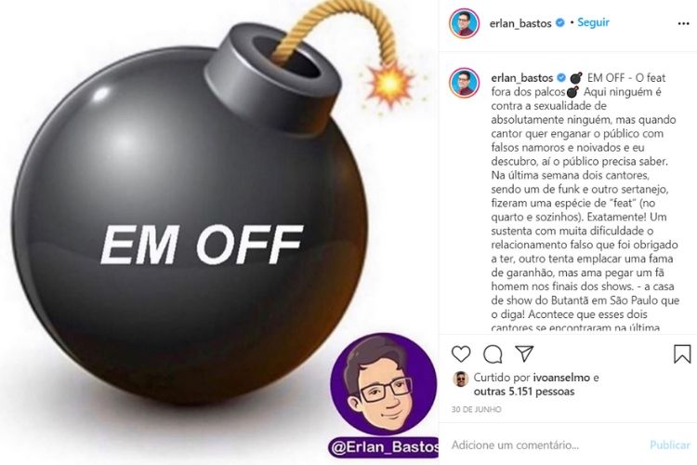Save post with the bookmark icon
697x465 pixels.
coord(682,353)
